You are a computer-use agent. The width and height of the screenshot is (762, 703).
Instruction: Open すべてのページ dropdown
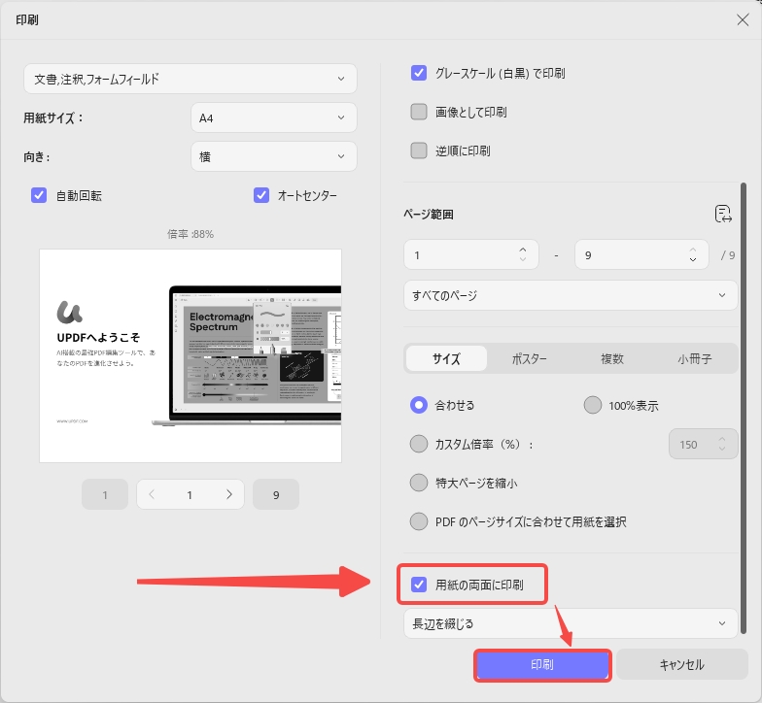[x=570, y=295]
